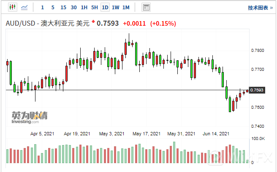Select the 1-minute timeframe

pyautogui.click(x=42, y=8)
